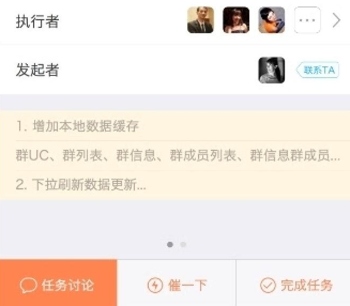View the initiator's black-and-white avatar
The width and height of the screenshot is (350, 306).
point(271,70)
